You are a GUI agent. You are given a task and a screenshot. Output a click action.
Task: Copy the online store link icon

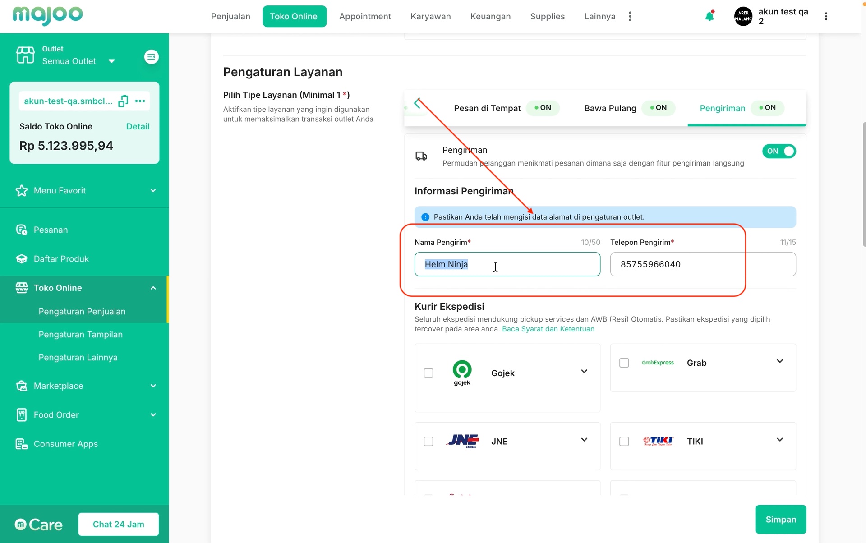(x=123, y=101)
